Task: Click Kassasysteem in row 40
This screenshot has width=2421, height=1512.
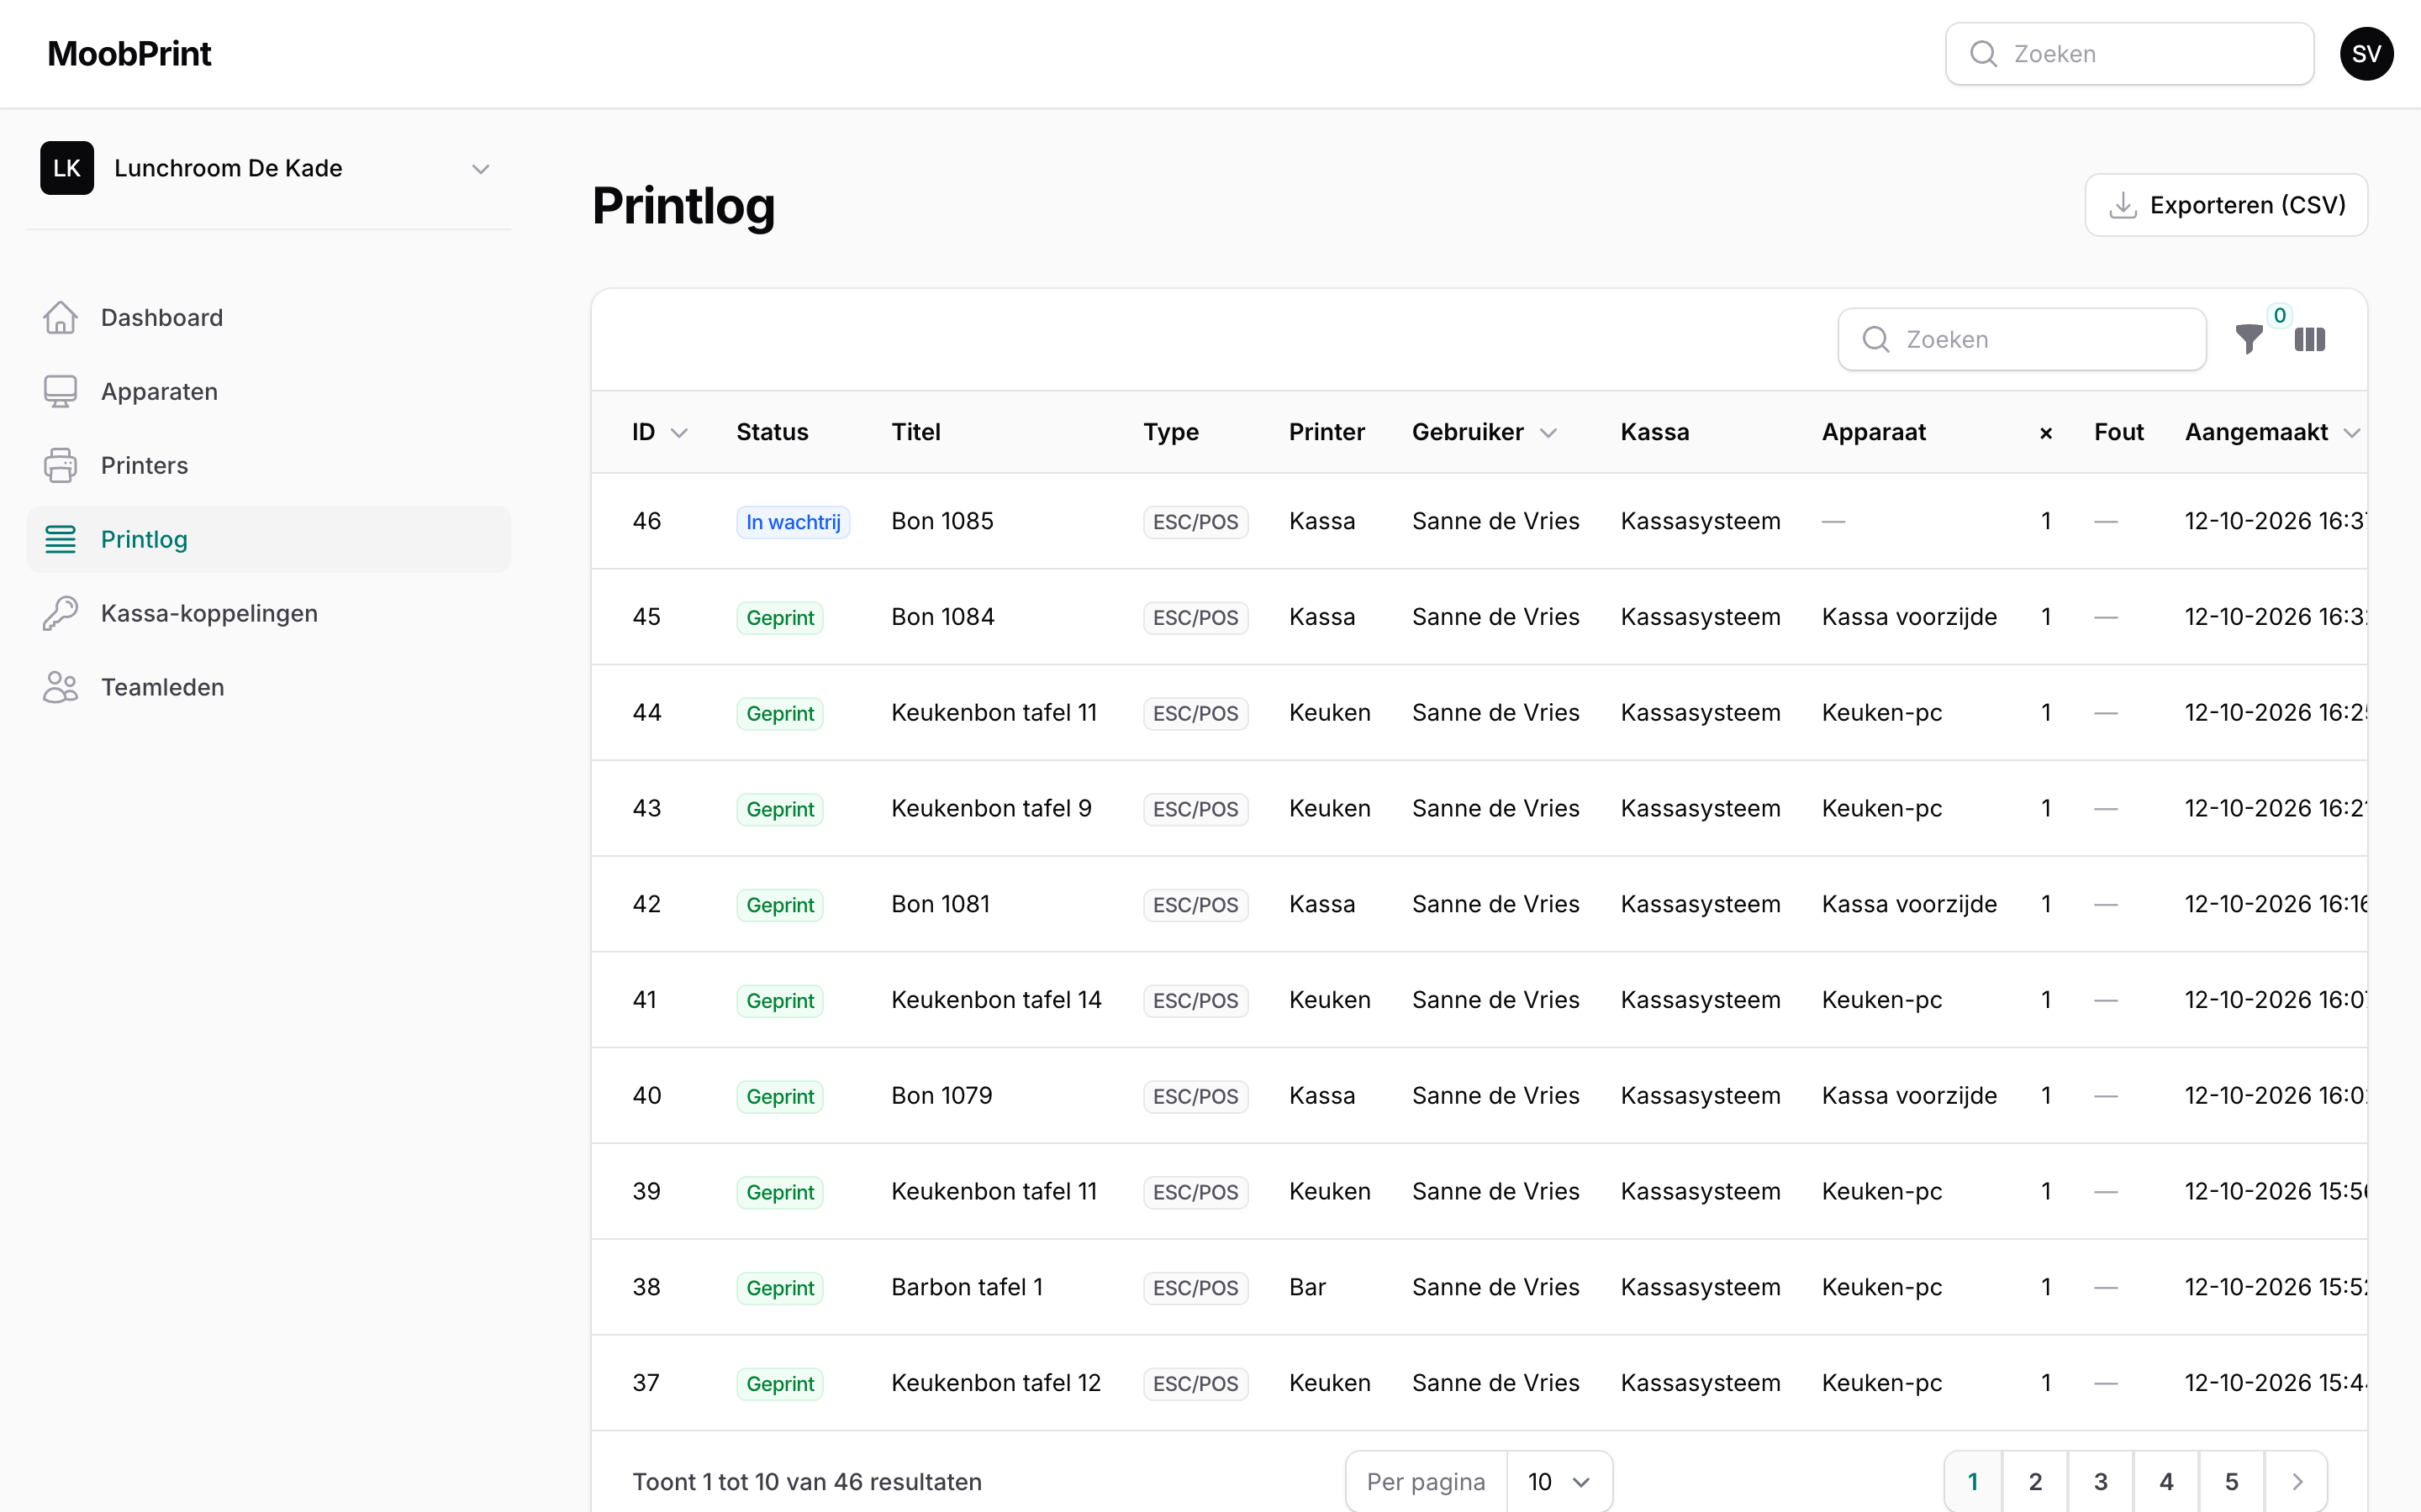Action: (x=1701, y=1096)
